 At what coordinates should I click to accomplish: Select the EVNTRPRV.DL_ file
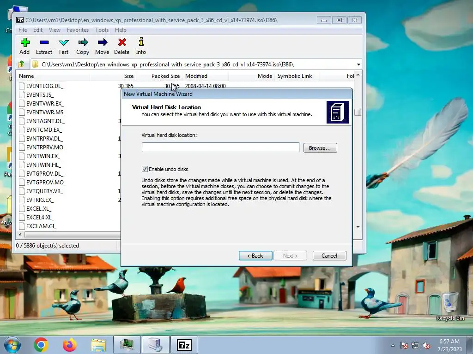(44, 138)
